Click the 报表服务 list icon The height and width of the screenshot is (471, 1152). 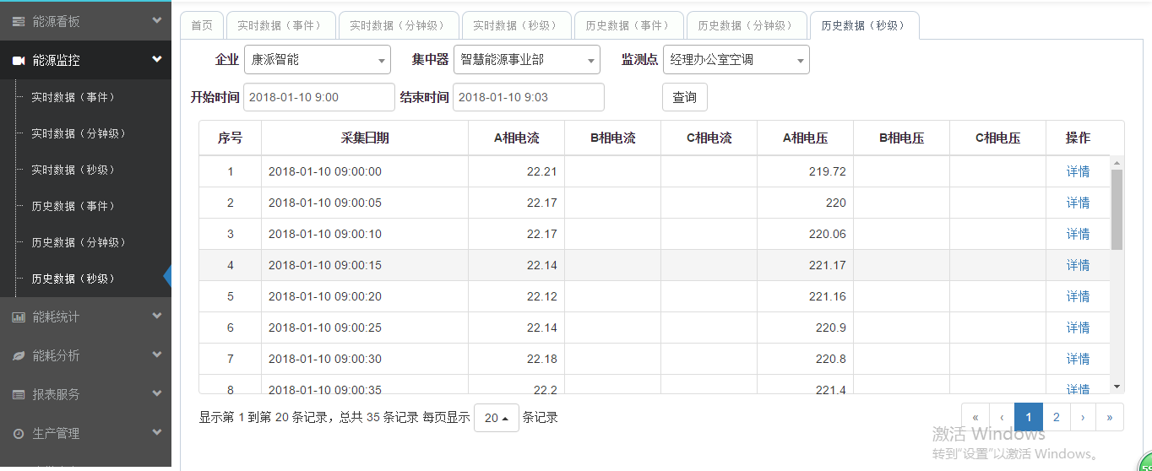pyautogui.click(x=19, y=395)
